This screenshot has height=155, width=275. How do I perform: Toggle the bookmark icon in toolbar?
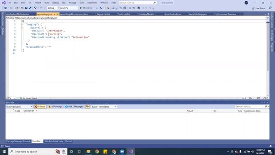[138, 8]
